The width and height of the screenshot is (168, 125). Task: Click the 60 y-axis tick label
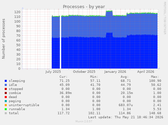pos(18,40)
